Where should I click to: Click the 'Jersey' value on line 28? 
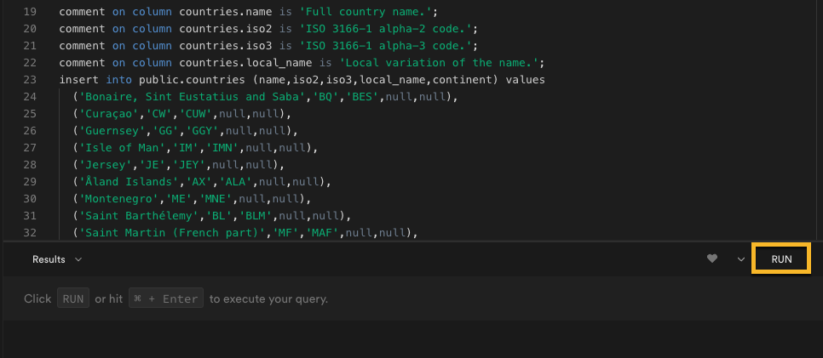106,165
